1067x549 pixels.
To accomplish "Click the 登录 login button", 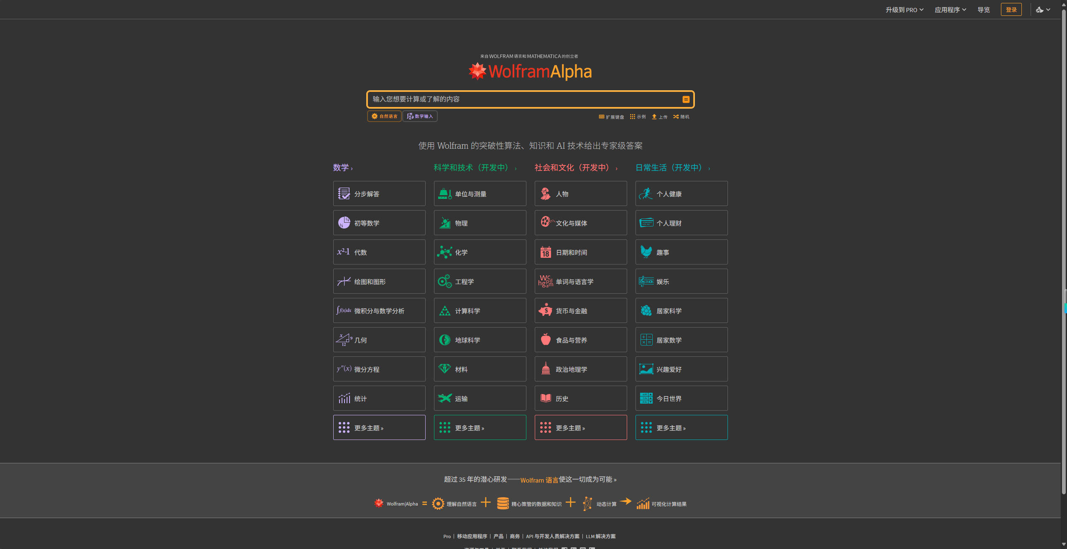I will click(1011, 9).
